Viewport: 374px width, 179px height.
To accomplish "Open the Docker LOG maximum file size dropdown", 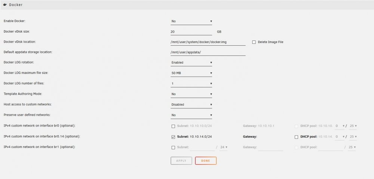I will (191, 73).
